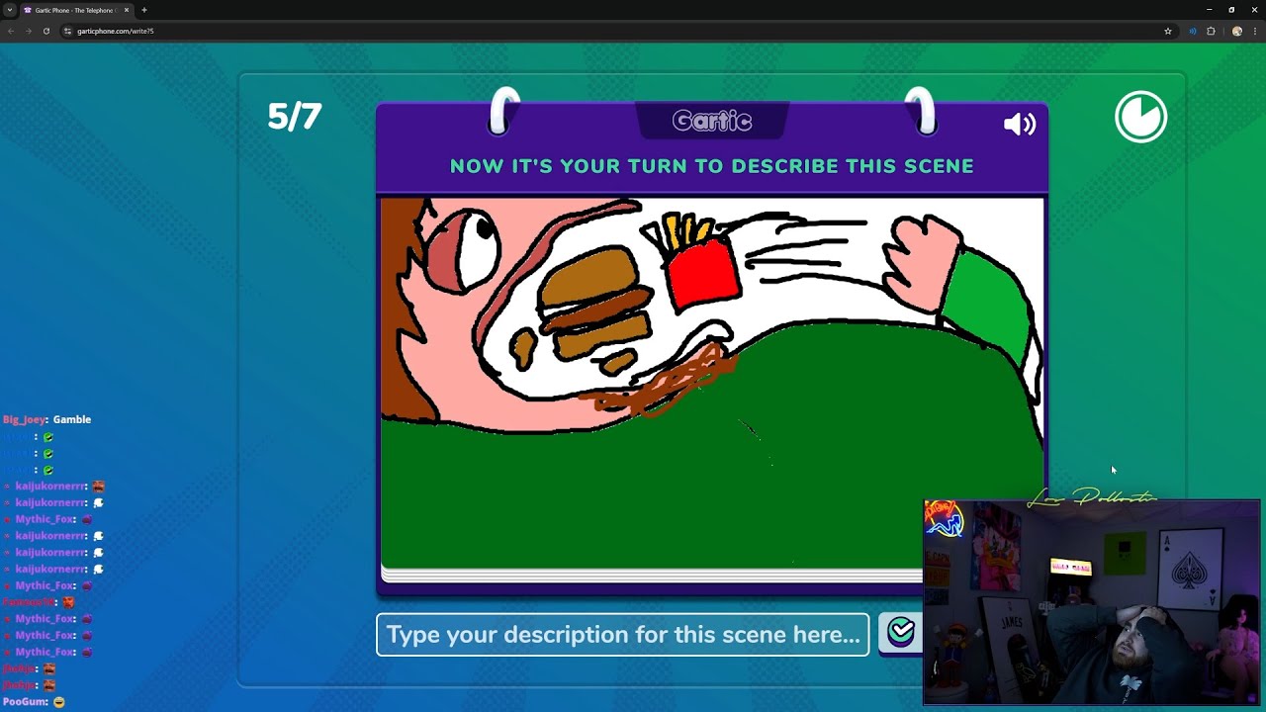Click the Gartic logo in header

tap(712, 121)
